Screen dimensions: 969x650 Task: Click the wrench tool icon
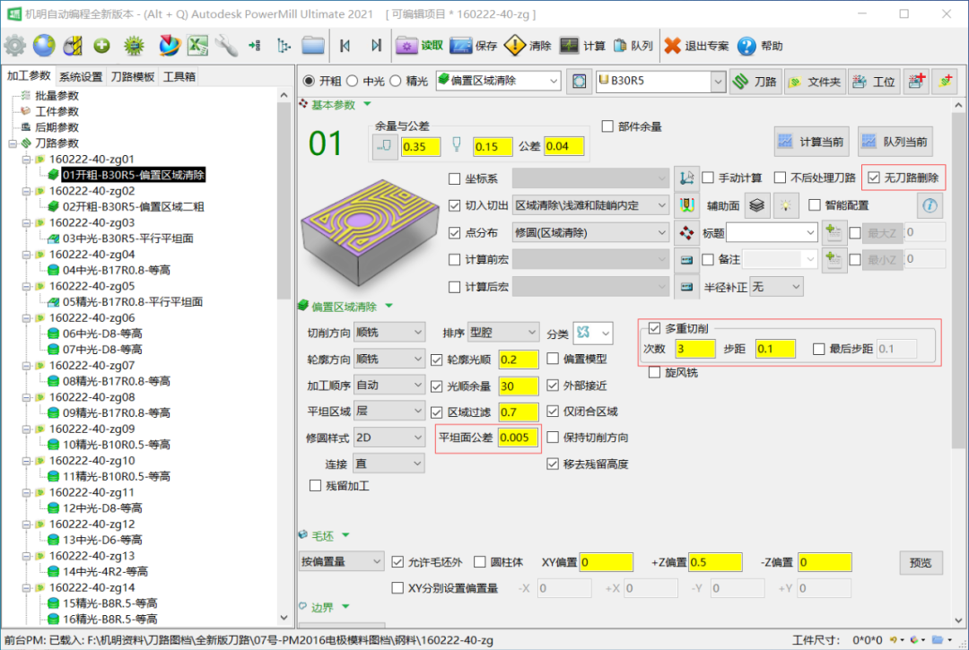click(226, 46)
